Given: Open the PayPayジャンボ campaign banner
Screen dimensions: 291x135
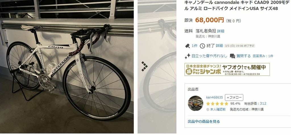Looking at the screenshot, I should (227, 69).
